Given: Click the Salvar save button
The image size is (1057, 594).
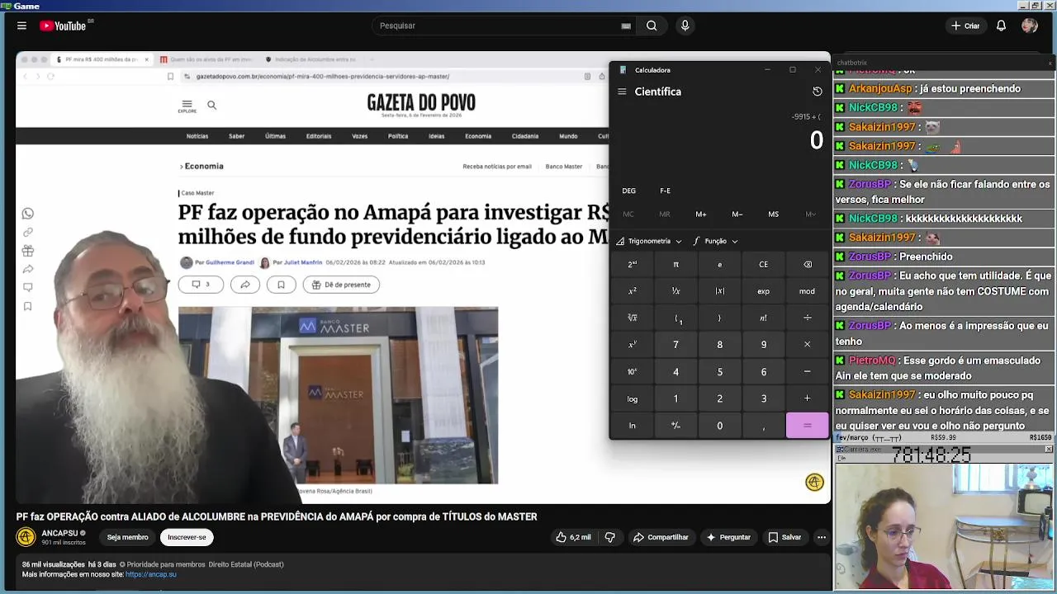Looking at the screenshot, I should (x=784, y=537).
